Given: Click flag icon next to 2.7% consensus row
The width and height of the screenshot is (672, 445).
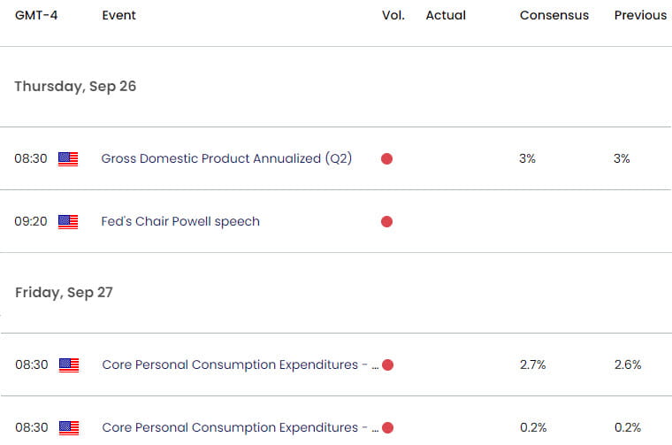Looking at the screenshot, I should click(69, 365).
